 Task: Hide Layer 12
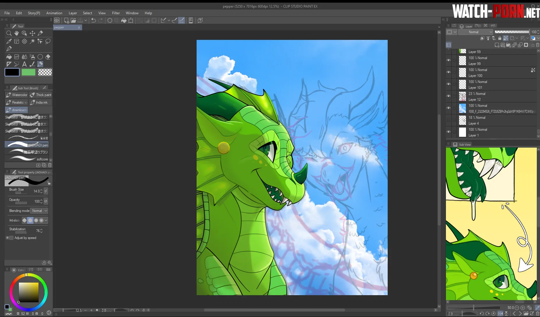tap(449, 96)
